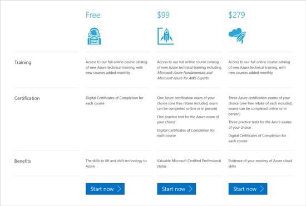306x206 pixels.
Task: Select the $279 price heading
Action: pos(236,15)
